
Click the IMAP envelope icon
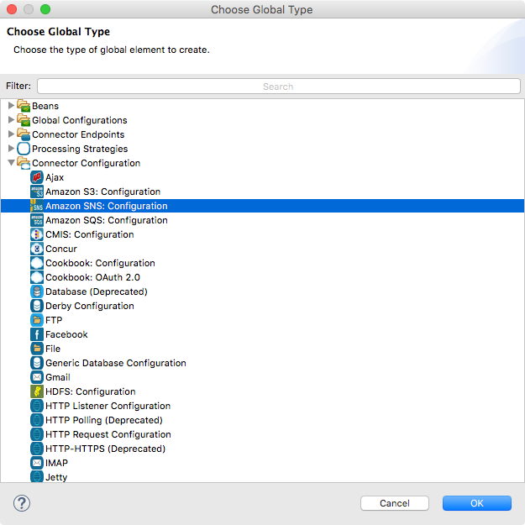click(37, 463)
